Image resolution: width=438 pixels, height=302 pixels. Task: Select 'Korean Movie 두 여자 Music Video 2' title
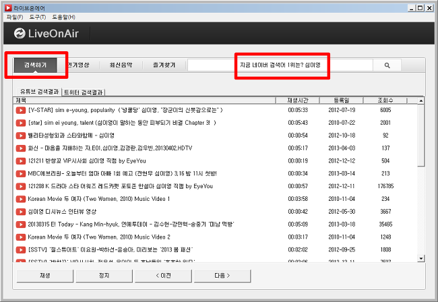pos(99,237)
